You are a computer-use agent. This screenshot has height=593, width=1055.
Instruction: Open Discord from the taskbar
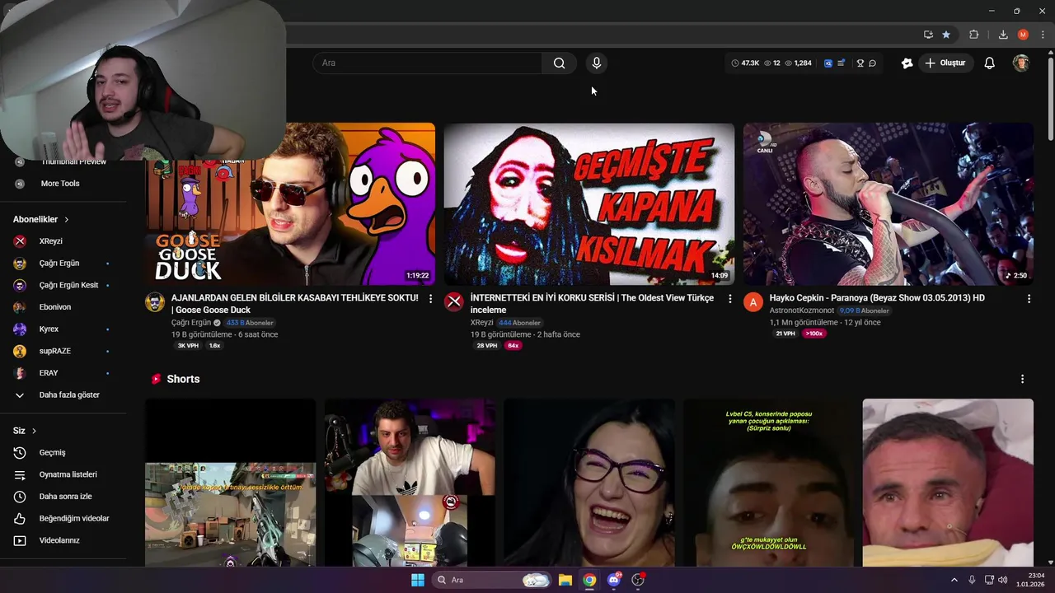613,580
